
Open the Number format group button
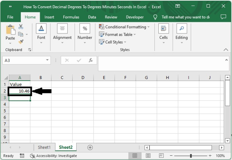tap(85, 33)
